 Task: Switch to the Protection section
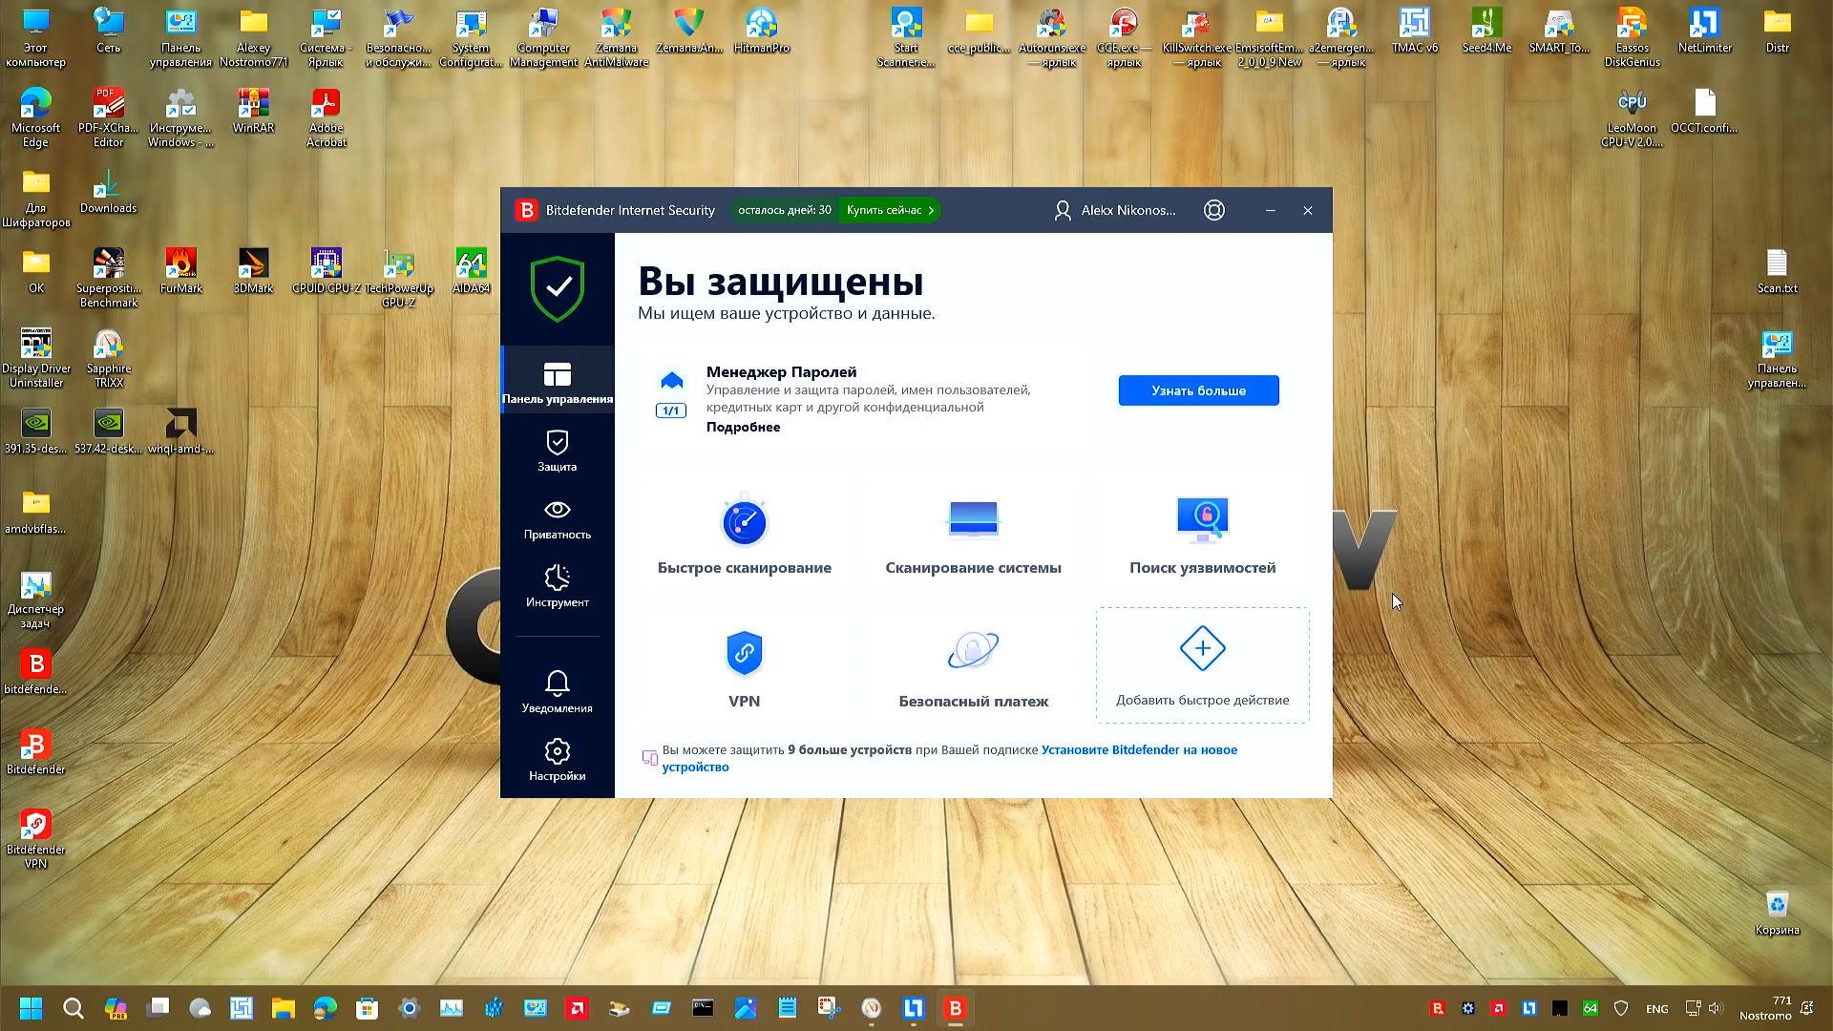557,451
